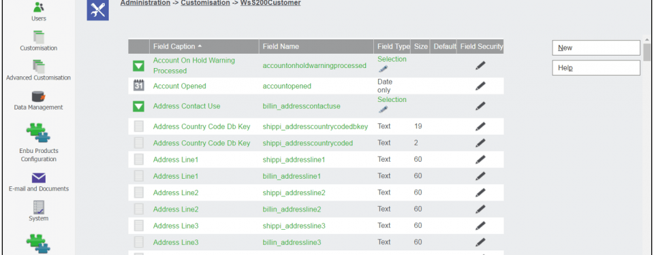Click selection icon beside Address Contact Use
The width and height of the screenshot is (654, 255).
[138, 106]
